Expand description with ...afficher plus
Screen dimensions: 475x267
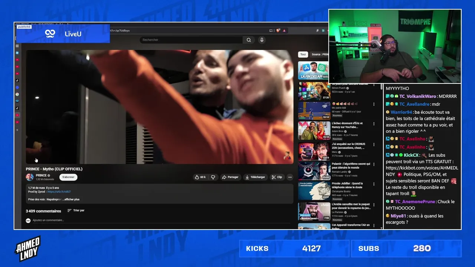point(71,200)
